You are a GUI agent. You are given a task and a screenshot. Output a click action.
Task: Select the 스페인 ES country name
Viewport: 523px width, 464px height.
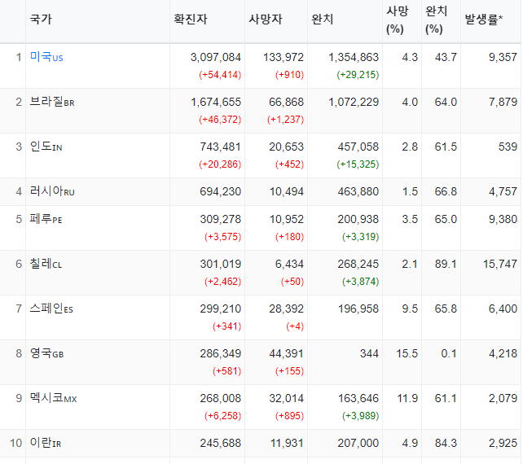point(51,309)
